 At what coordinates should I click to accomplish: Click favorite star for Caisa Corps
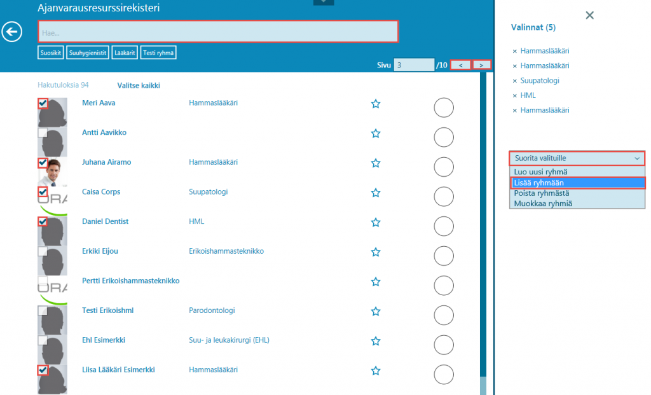click(x=376, y=193)
